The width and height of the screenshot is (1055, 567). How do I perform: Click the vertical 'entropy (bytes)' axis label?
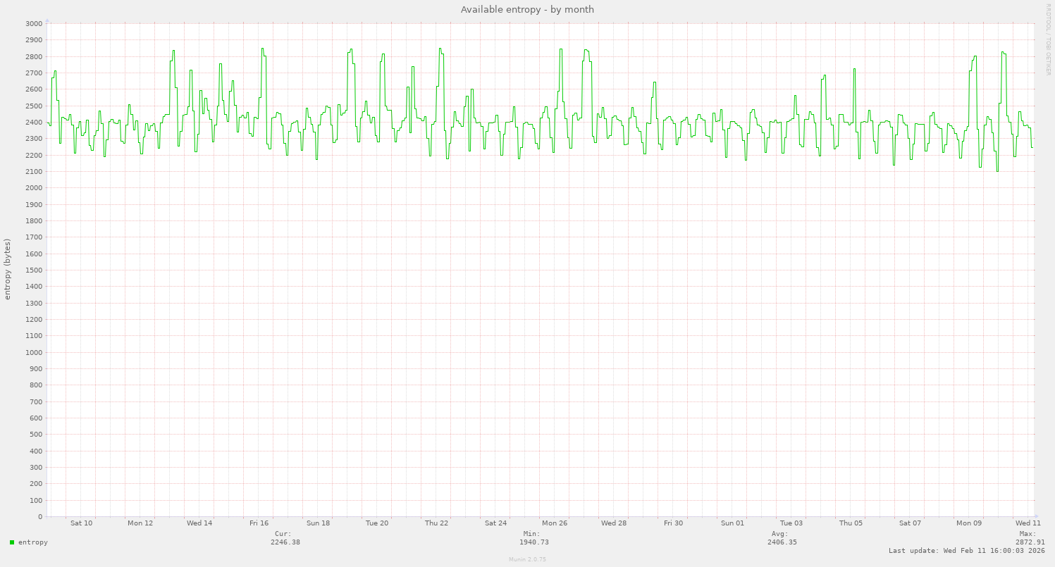[x=8, y=269]
